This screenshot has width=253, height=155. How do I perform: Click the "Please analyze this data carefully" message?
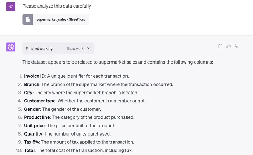[x=57, y=6]
